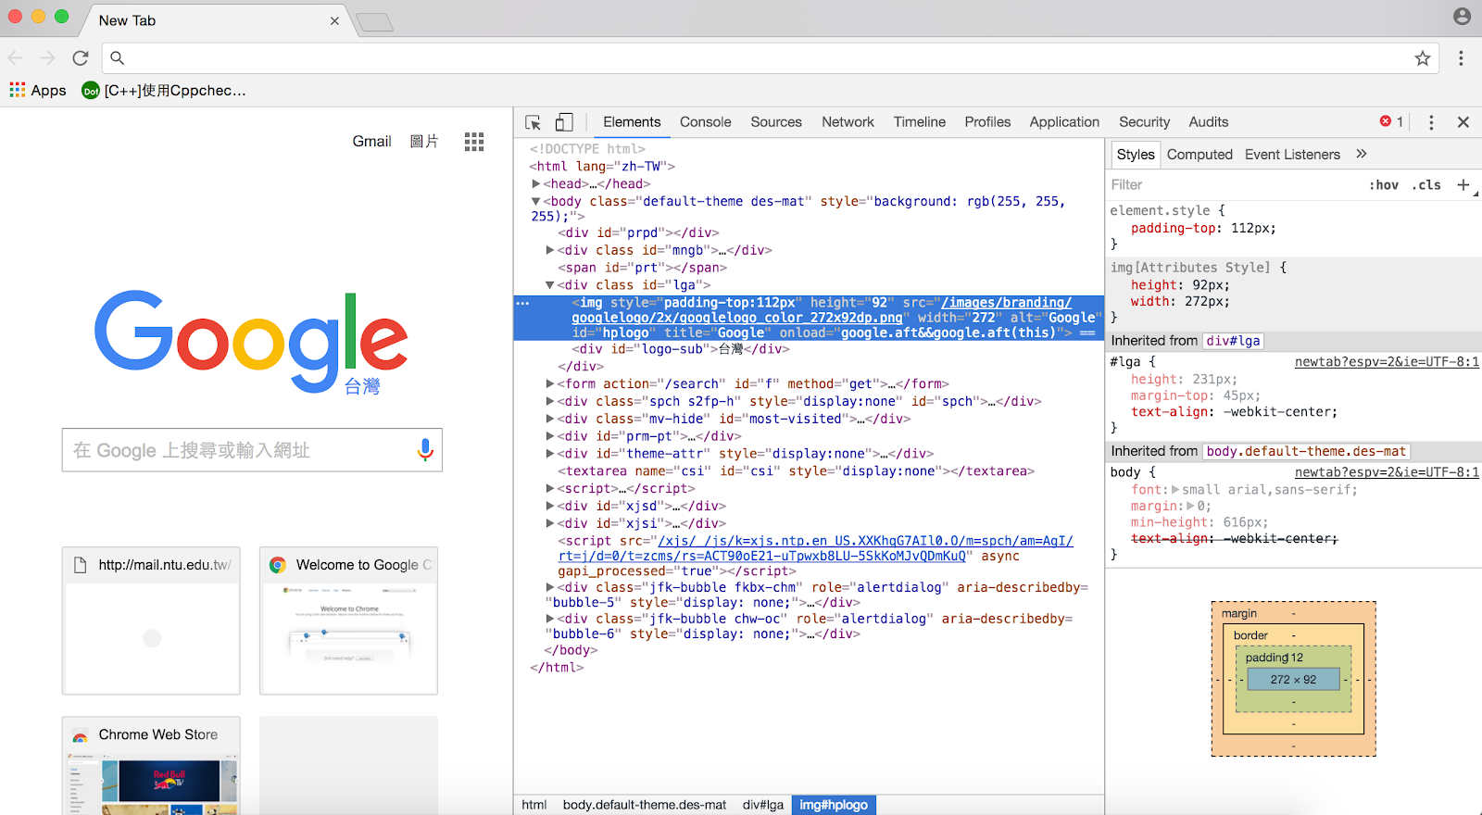Expand the div id xjsd node
This screenshot has width=1482, height=815.
[549, 506]
